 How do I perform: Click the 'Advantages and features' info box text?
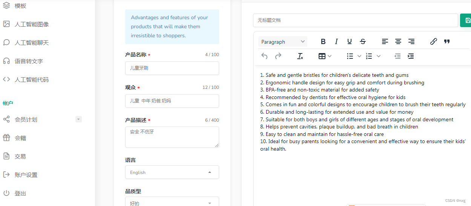coord(169,27)
